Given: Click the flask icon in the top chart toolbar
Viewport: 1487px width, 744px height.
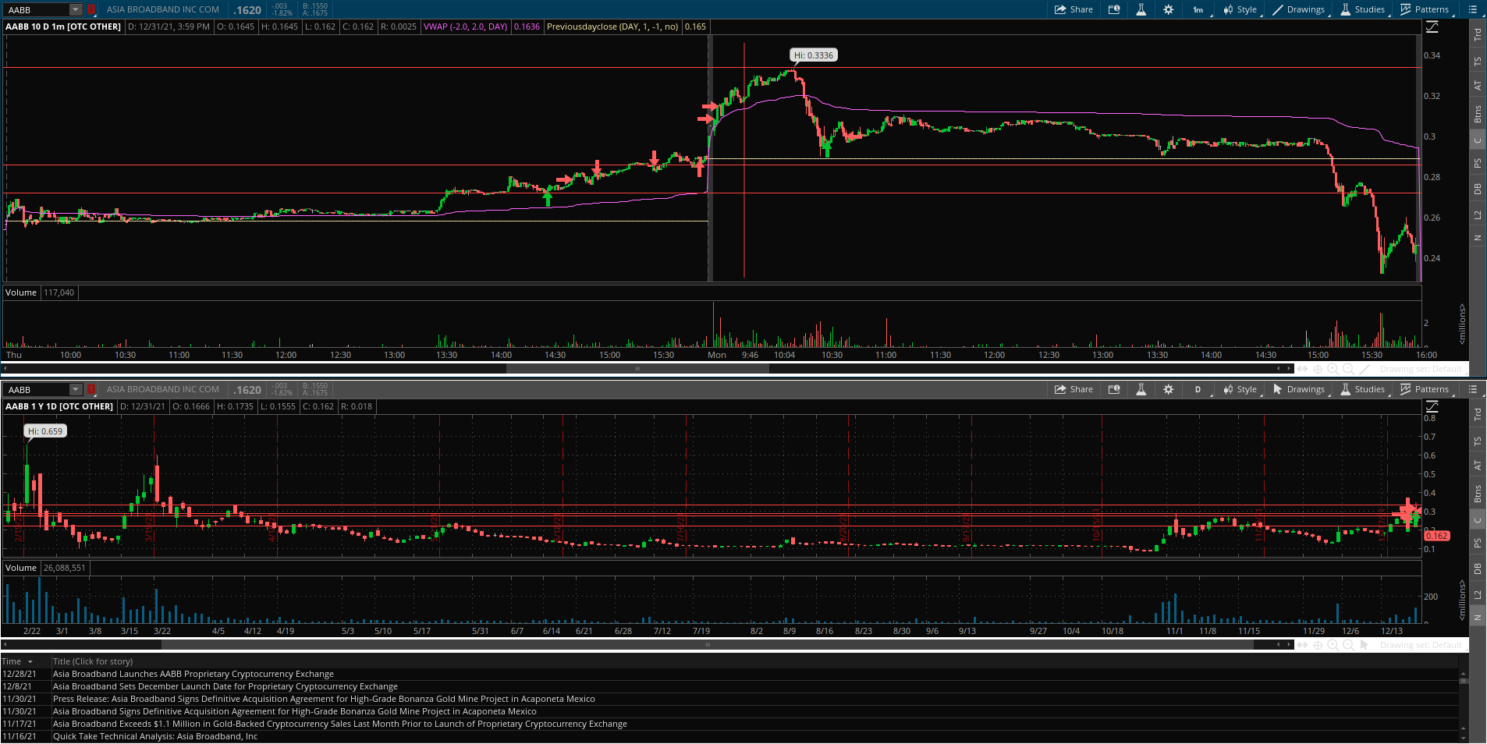Looking at the screenshot, I should [x=1141, y=9].
